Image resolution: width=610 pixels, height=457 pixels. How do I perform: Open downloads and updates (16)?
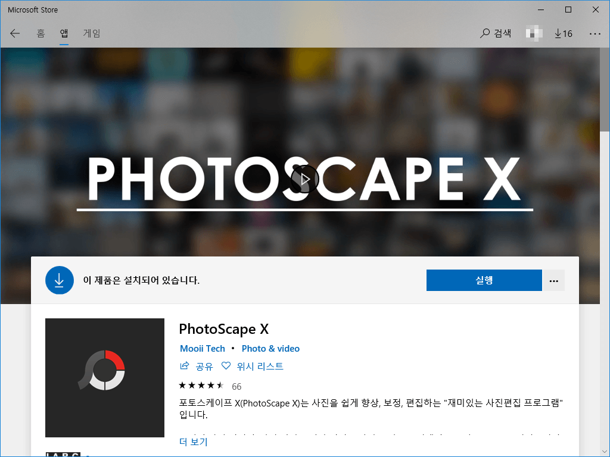tap(564, 34)
